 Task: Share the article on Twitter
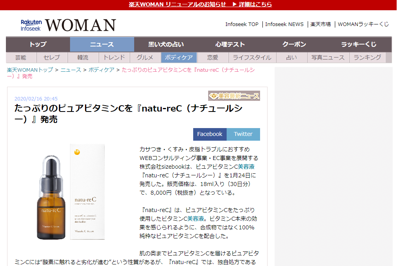(243, 134)
